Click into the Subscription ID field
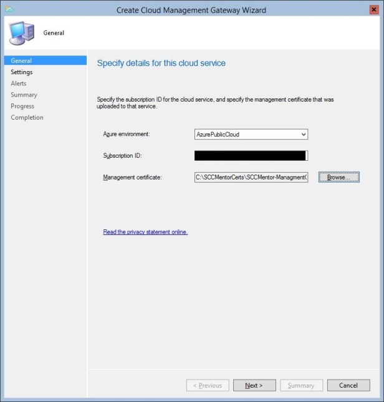Viewport: 384px width, 402px height. tap(251, 156)
